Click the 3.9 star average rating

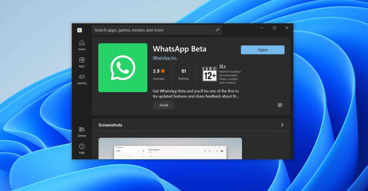[159, 71]
